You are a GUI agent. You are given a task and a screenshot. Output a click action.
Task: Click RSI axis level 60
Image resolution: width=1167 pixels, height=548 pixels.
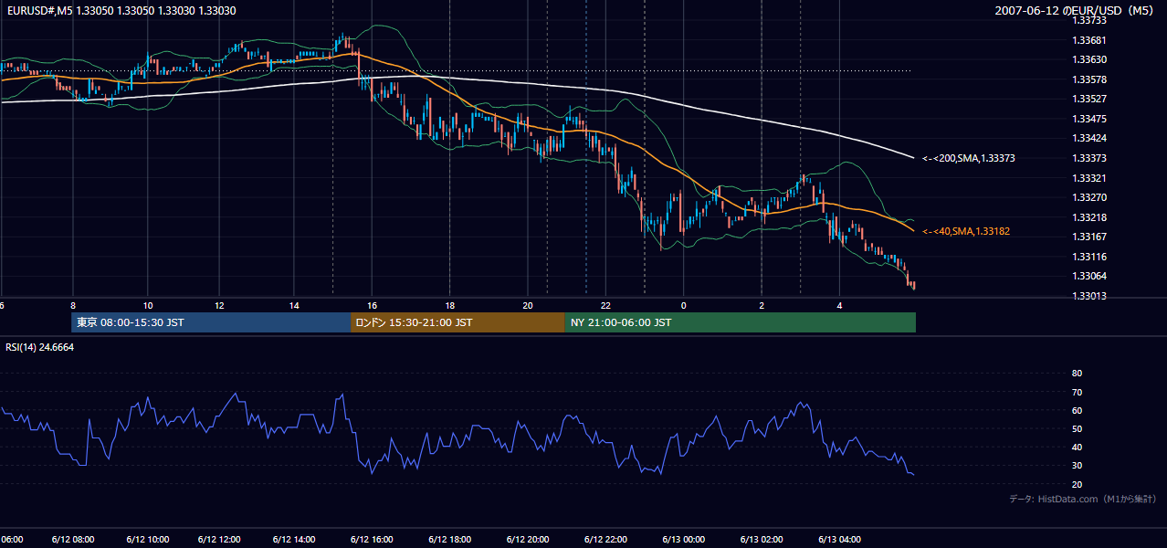coord(1077,410)
